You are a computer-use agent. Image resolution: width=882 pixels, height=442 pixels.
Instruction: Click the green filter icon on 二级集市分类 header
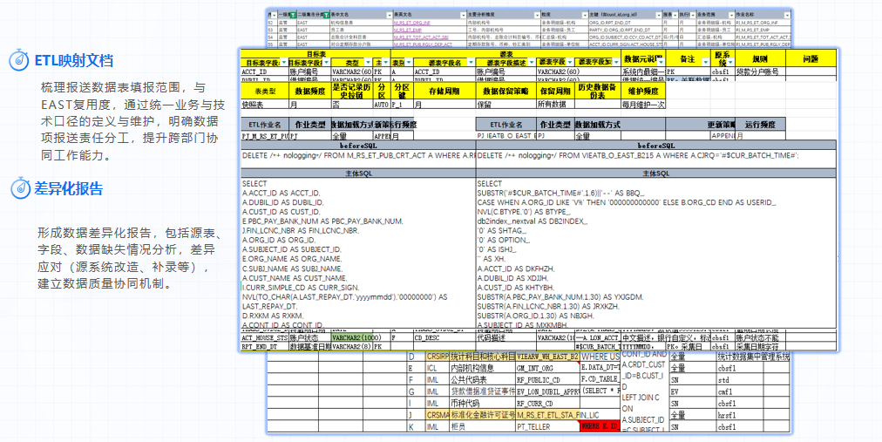click(x=325, y=15)
